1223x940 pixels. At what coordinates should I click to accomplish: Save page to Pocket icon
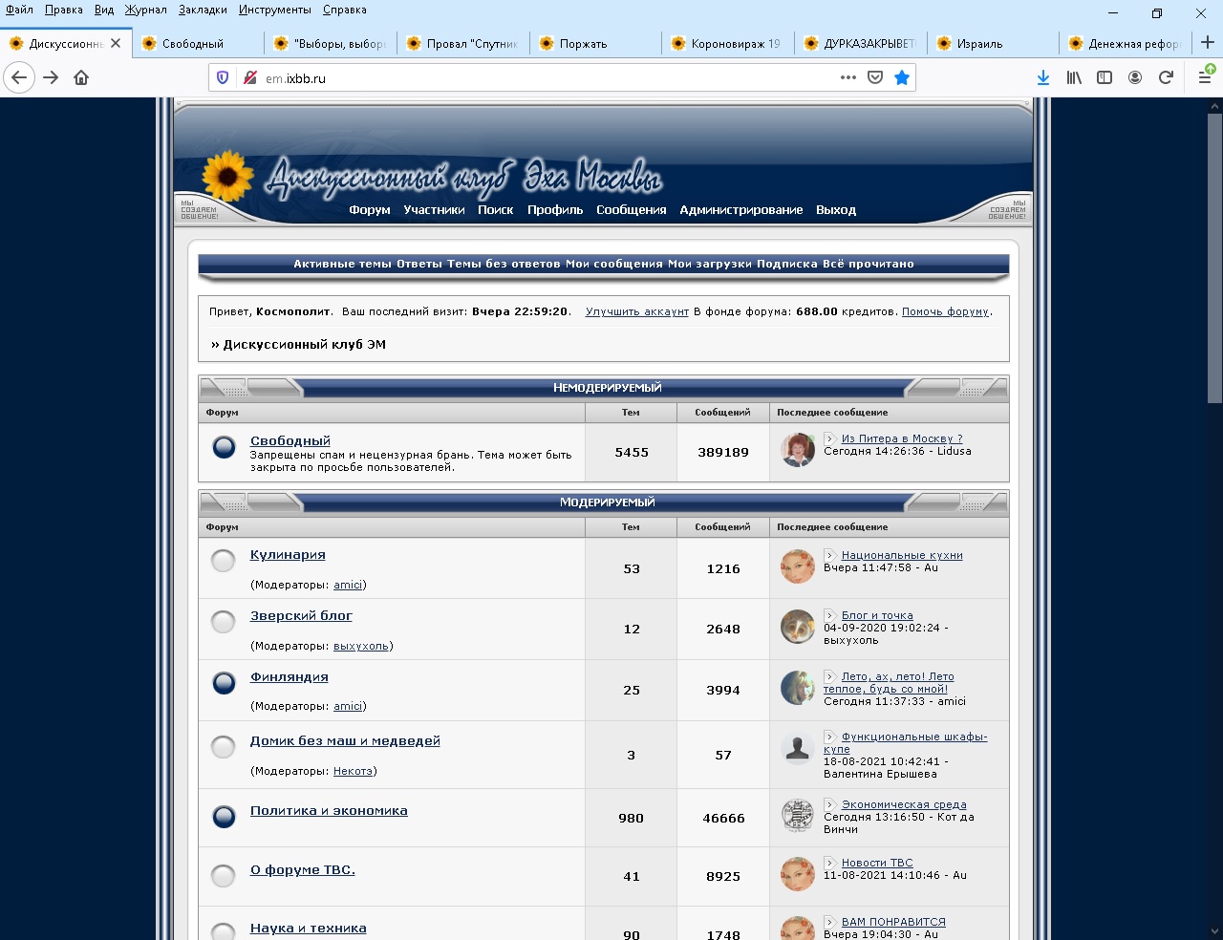[x=875, y=77]
